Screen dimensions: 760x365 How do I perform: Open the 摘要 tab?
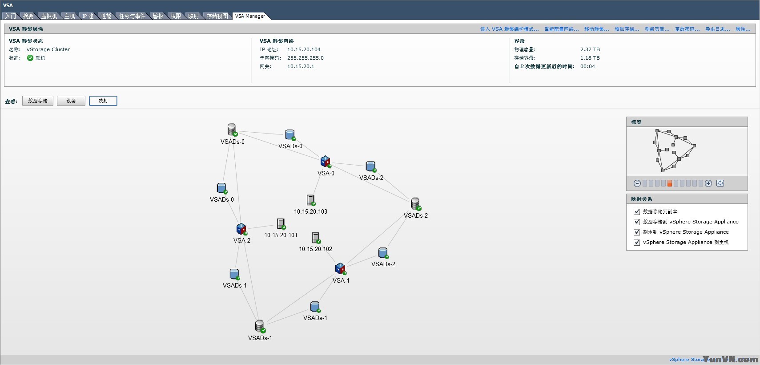[x=28, y=16]
